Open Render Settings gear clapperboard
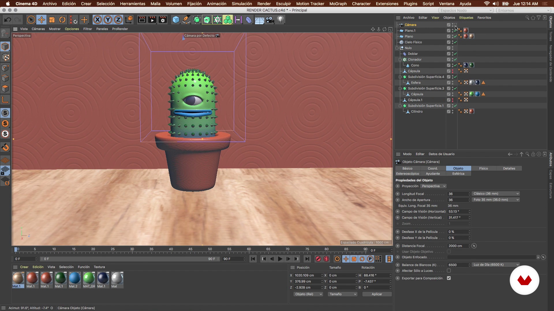Viewport: 554px width, 311px height. click(163, 20)
